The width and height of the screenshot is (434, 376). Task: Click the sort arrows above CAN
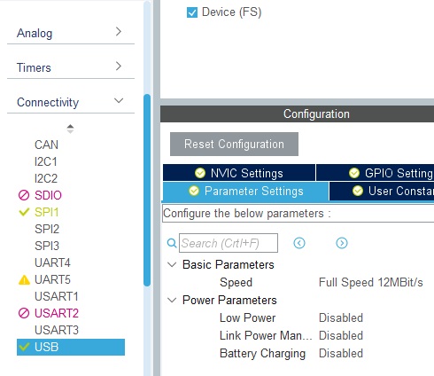(x=70, y=129)
